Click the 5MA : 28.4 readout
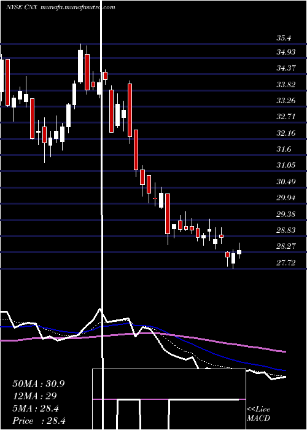Viewport: 307px width, 430px height. point(36,409)
